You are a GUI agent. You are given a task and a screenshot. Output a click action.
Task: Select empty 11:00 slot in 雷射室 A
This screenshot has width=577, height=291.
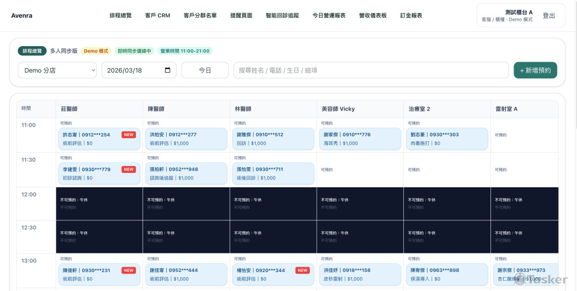(524, 135)
